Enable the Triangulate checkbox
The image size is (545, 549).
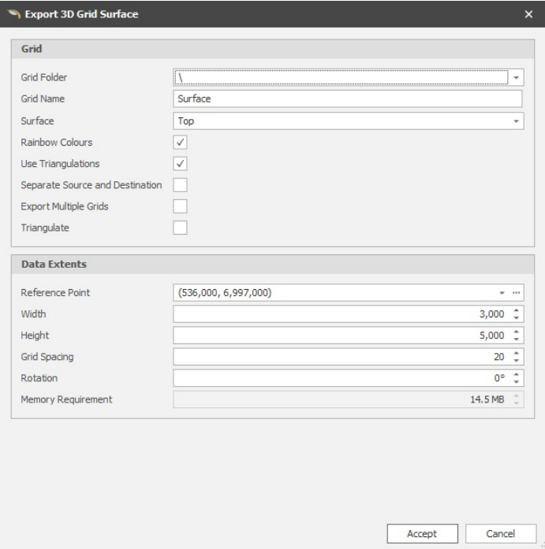click(181, 228)
